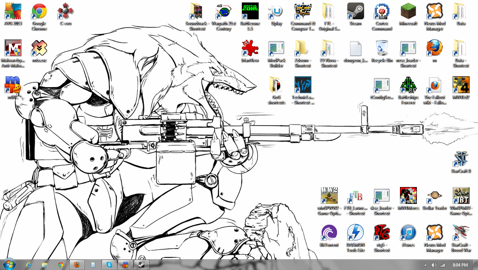Open the Stellar Trader desktop icon

pos(435,196)
